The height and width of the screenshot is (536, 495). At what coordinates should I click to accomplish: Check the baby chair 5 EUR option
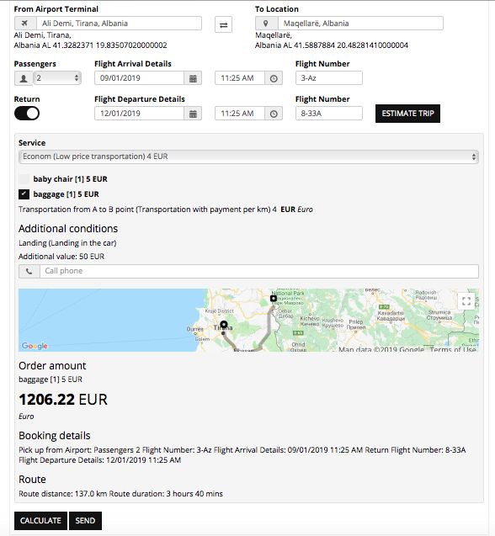[24, 179]
